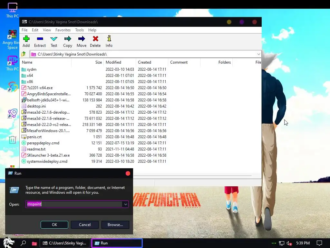Click the Run taskbar button
Viewport: 330px width, 248px height.
tap(117, 243)
